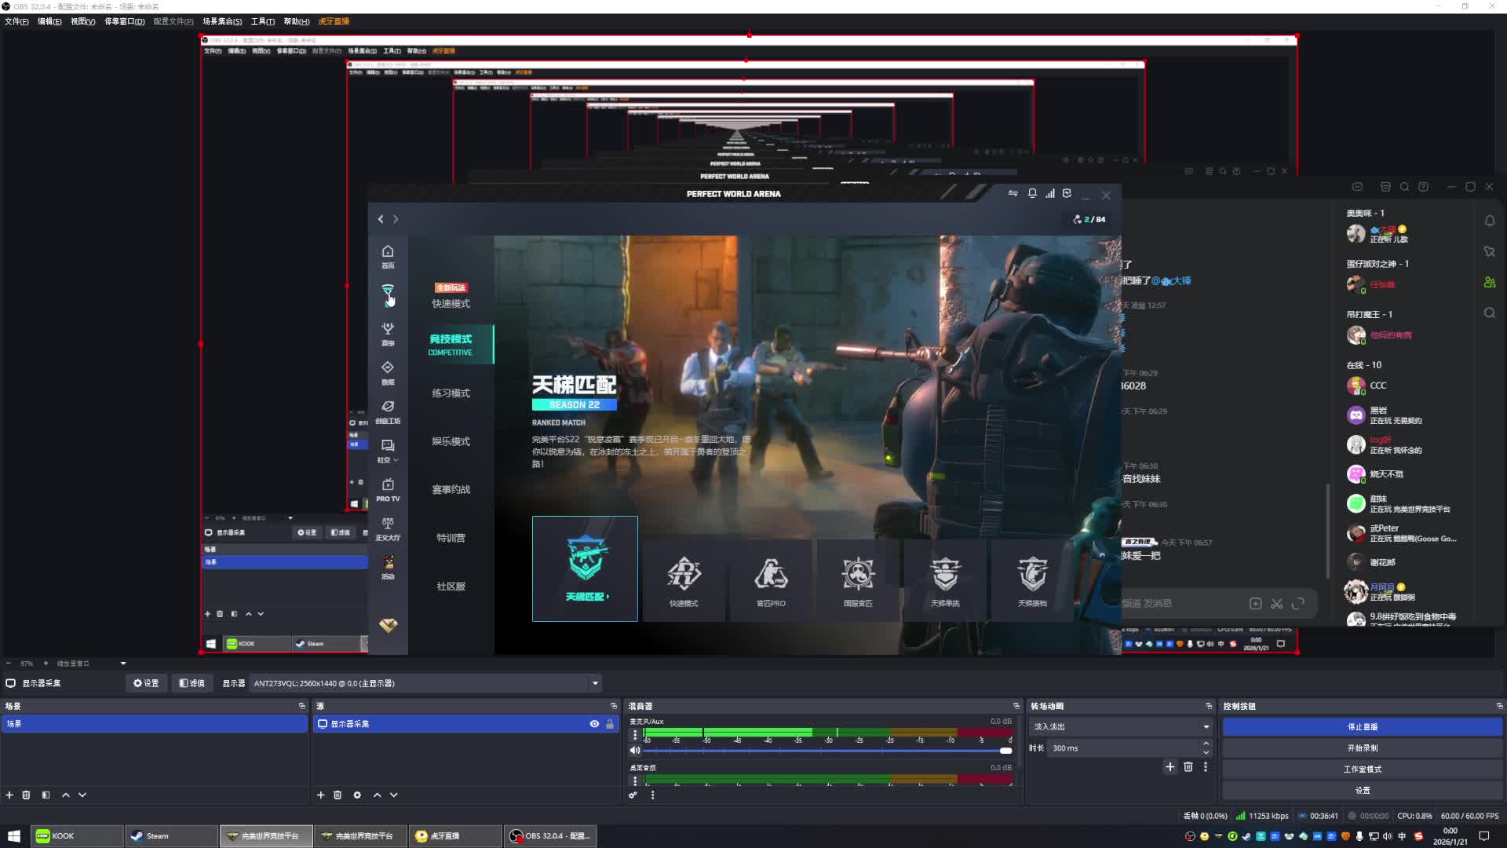
Task: Expand the 淡入淡出 transition dropdown
Action: [1206, 726]
